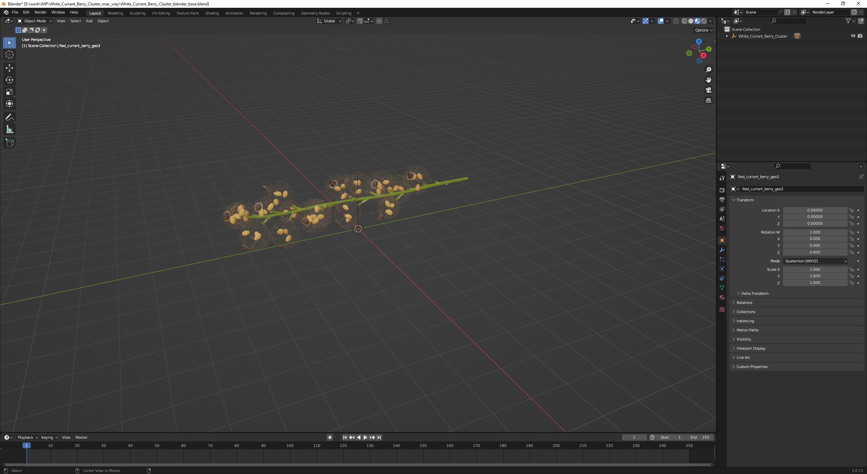Expand the Viewport Display panel
This screenshot has width=867, height=474.
pos(751,348)
